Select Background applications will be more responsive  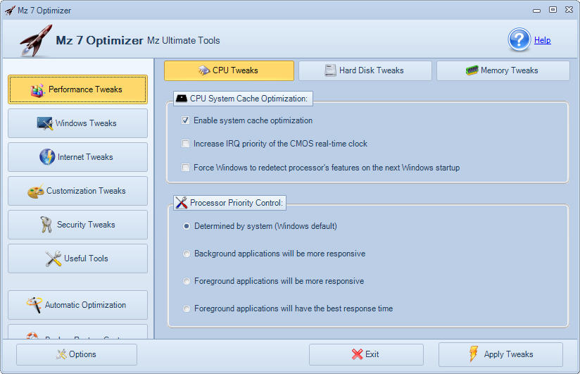[x=187, y=254]
